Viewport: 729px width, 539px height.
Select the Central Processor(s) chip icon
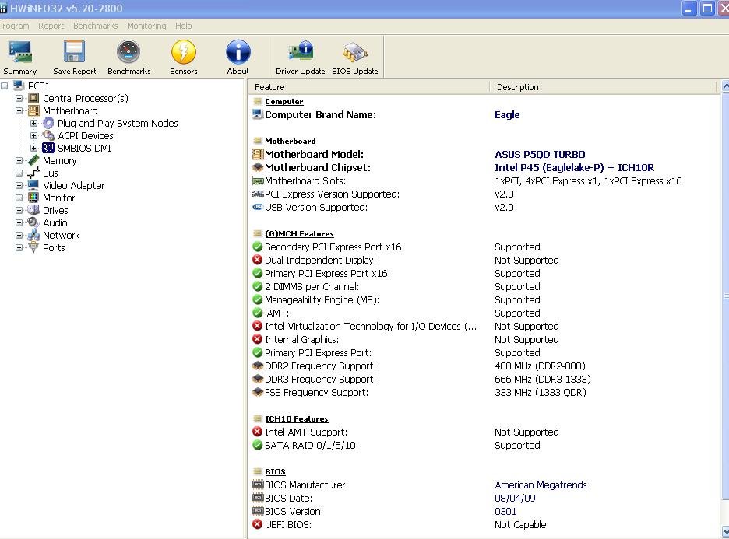coord(33,98)
